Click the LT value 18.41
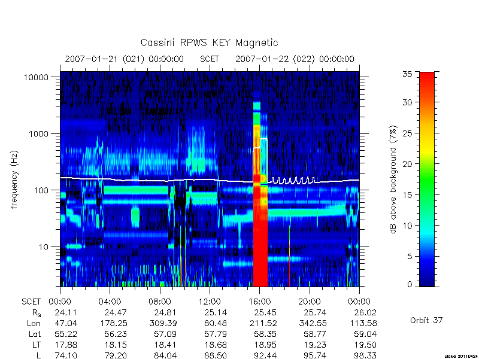 [x=165, y=345]
